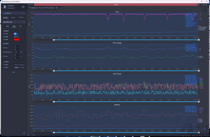Click the SceneTab label
Image resolution: width=210 pixels, height=137 pixels.
tap(31, 5)
